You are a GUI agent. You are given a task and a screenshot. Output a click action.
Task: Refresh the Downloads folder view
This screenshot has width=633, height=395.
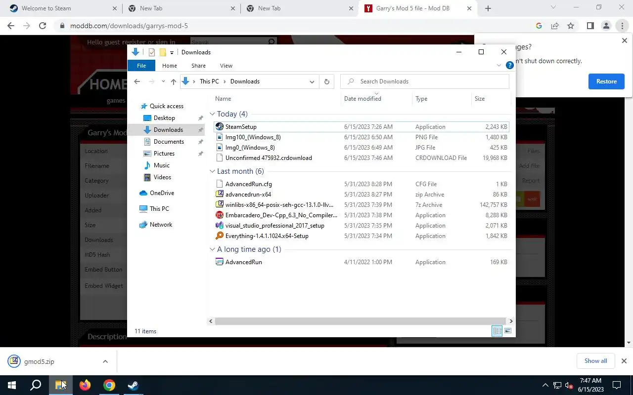point(326,81)
